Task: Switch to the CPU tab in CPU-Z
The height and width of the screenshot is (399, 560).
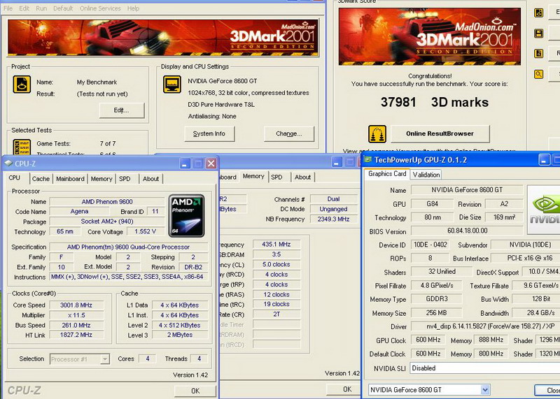Action: [14, 177]
